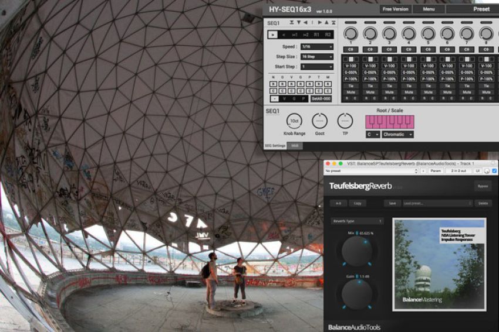Open the root note dropdown showing C

(x=373, y=135)
